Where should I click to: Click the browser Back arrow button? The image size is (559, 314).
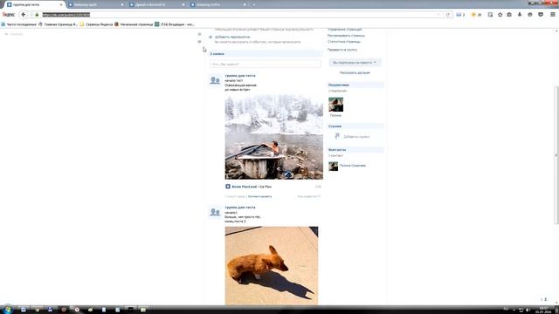click(24, 15)
